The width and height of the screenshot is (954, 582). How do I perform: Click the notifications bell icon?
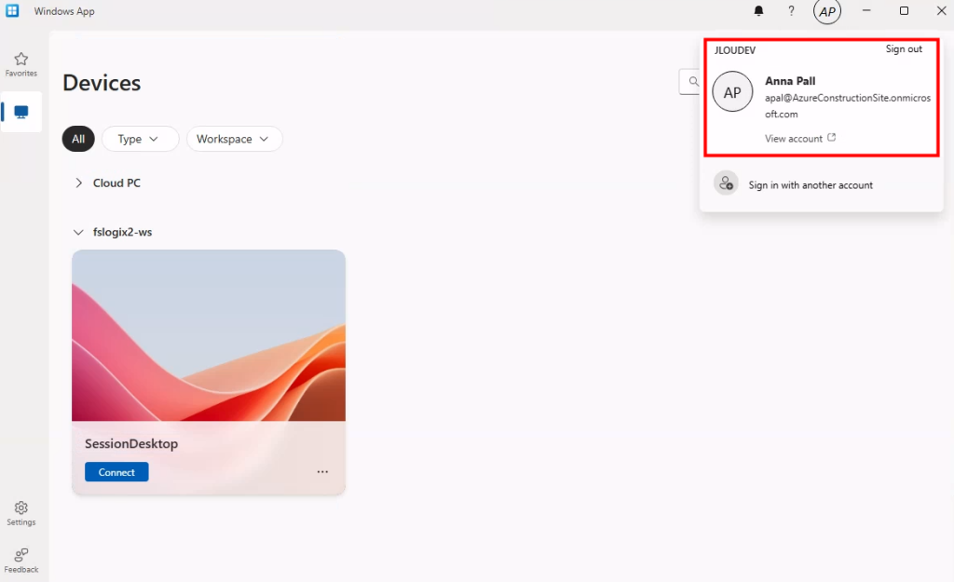pyautogui.click(x=758, y=11)
